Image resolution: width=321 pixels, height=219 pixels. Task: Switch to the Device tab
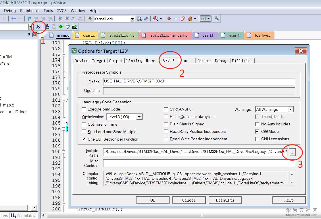tap(82, 61)
